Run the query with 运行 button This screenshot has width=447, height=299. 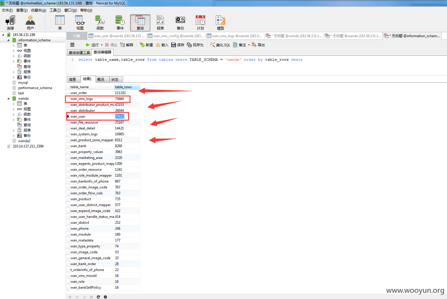click(x=92, y=45)
